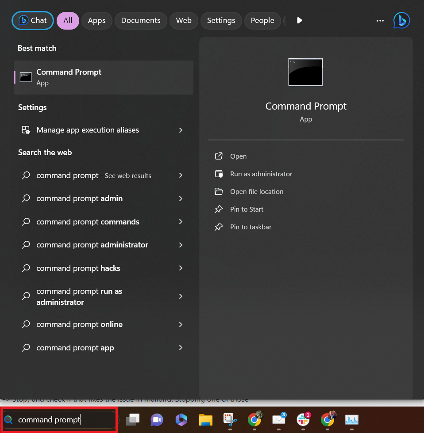Open File Explorer from taskbar
Viewport: 424px width, 433px height.
click(x=206, y=420)
